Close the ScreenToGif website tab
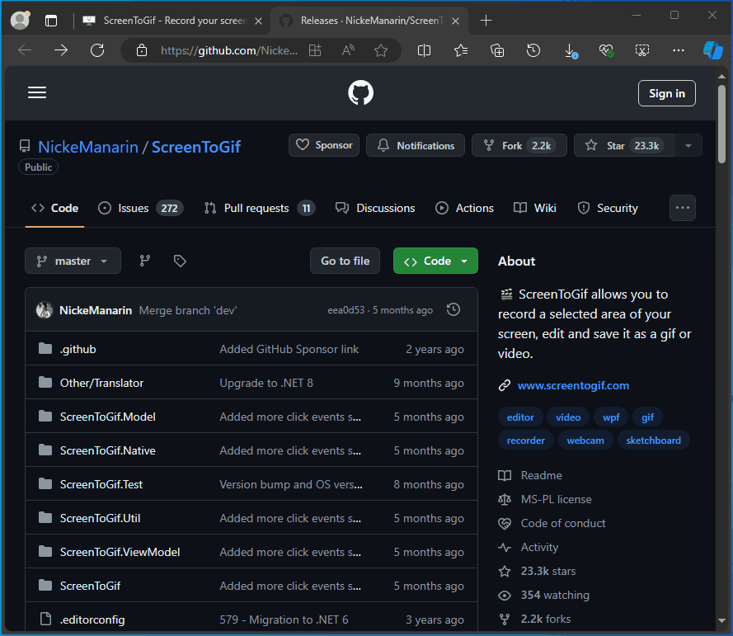This screenshot has width=733, height=636. (258, 21)
